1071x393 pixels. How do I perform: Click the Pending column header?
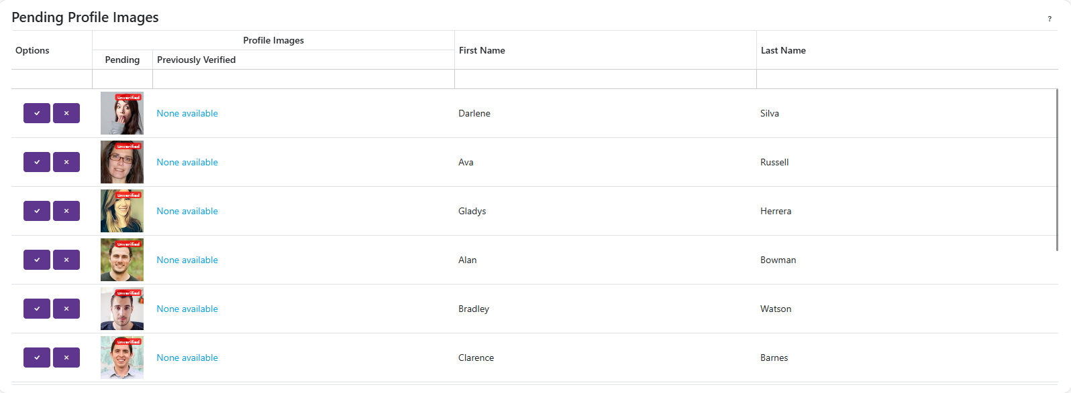[x=122, y=60]
